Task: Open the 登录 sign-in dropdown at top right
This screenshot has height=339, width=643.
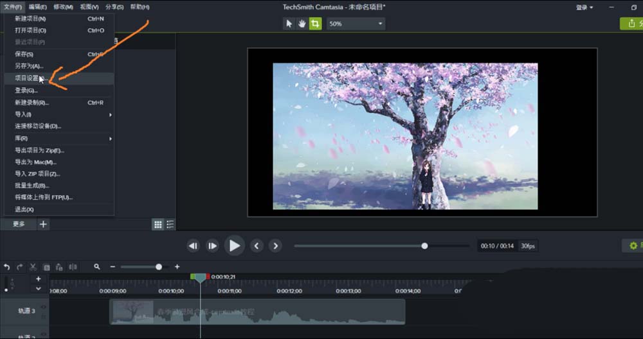Action: [x=584, y=7]
